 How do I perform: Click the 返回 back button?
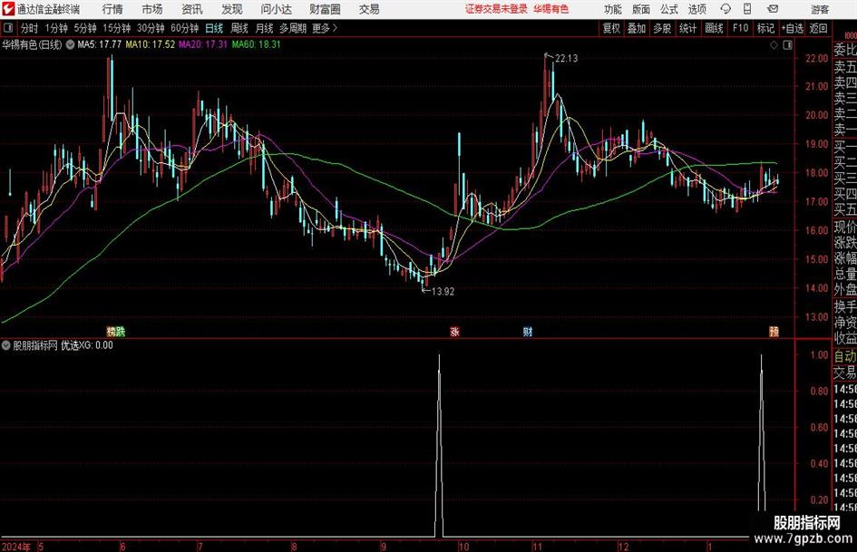click(x=818, y=28)
